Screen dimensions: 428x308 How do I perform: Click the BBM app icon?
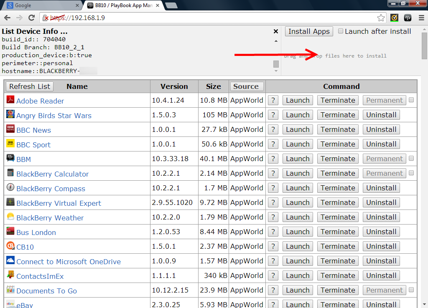click(x=10, y=158)
